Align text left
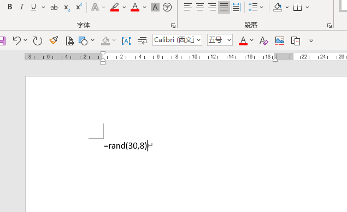 pyautogui.click(x=188, y=7)
